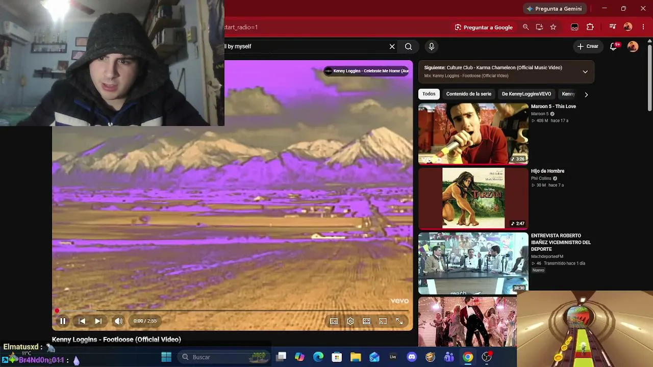Open Microsoft Teams from the taskbar
The width and height of the screenshot is (653, 367).
[449, 357]
